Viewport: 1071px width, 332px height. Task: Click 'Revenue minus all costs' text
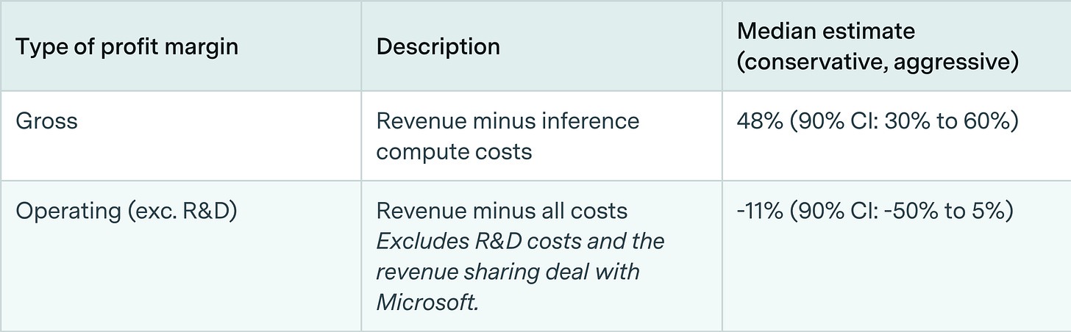tap(502, 212)
